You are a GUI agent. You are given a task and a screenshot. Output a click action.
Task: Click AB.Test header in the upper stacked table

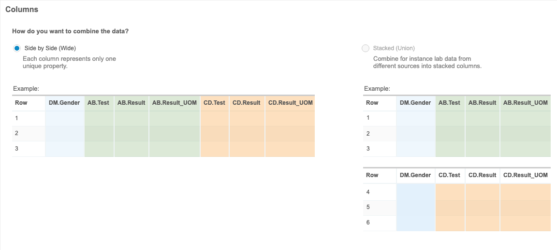coord(449,103)
